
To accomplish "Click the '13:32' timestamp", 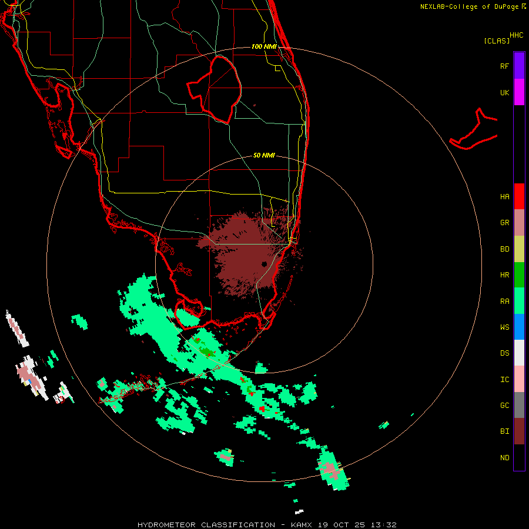I will tap(384, 525).
